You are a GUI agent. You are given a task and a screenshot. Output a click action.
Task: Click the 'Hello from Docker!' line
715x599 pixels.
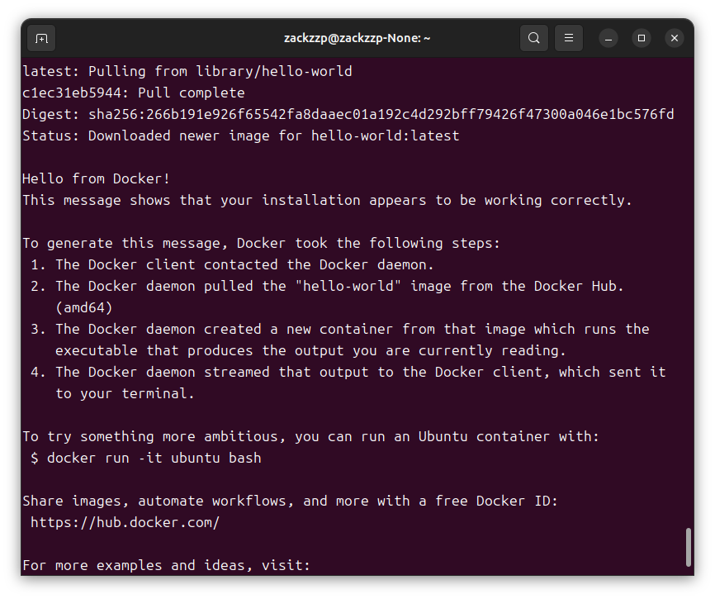(x=97, y=178)
